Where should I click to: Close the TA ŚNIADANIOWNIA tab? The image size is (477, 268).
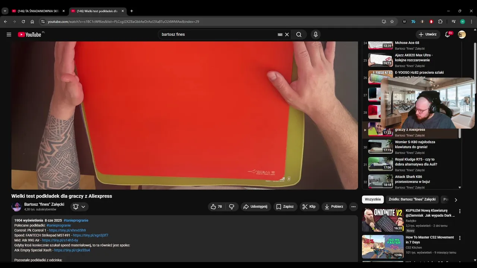63,11
